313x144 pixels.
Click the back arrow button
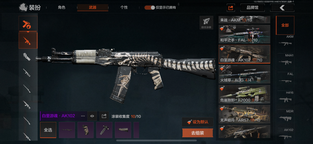click(282, 8)
